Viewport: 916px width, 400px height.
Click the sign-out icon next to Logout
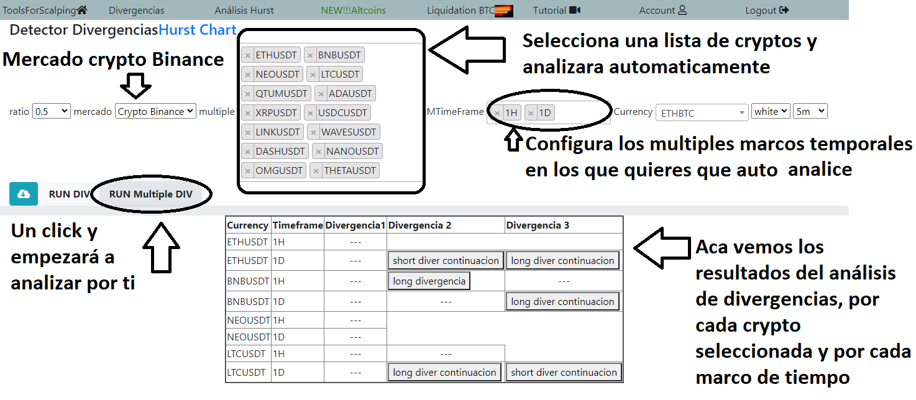784,10
